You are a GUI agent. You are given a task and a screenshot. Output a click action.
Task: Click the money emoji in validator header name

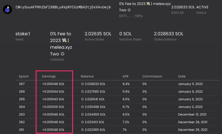148,4
